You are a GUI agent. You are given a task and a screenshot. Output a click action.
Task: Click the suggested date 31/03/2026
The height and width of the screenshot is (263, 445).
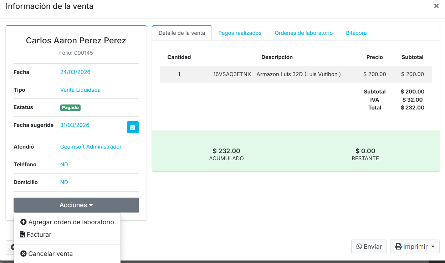[75, 125]
